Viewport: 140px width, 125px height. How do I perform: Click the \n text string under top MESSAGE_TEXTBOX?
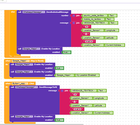click(87, 26)
